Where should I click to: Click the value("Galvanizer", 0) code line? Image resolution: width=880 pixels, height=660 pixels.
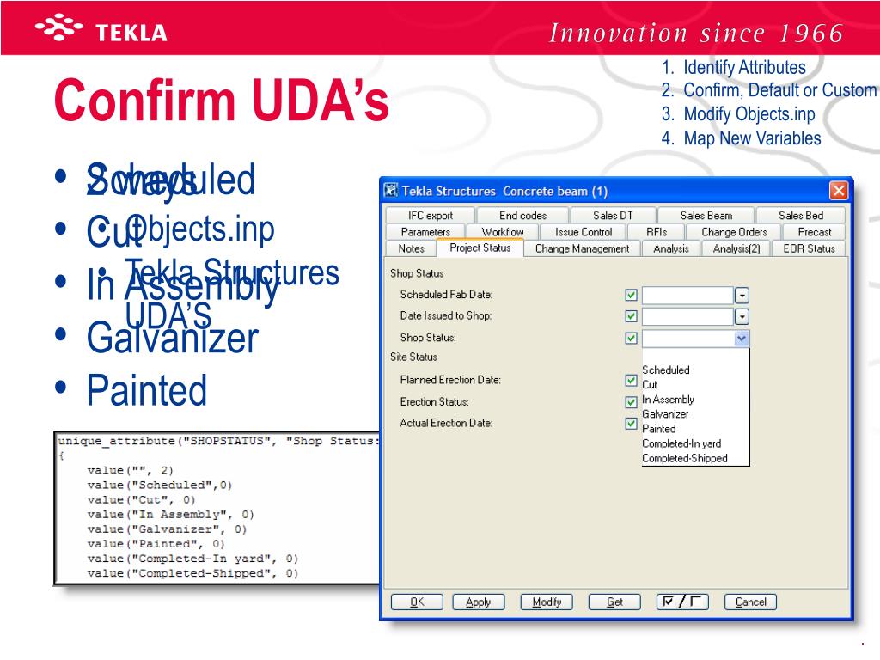(x=167, y=529)
